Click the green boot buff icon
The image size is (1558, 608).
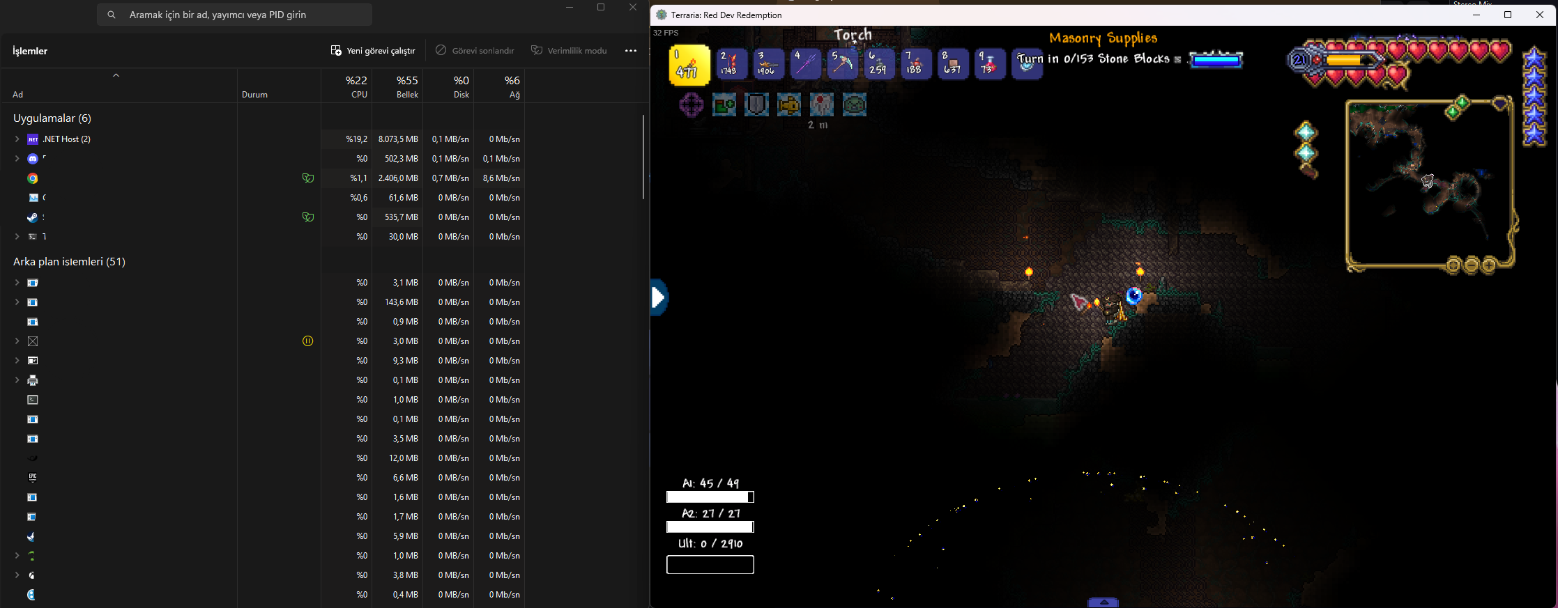[724, 105]
